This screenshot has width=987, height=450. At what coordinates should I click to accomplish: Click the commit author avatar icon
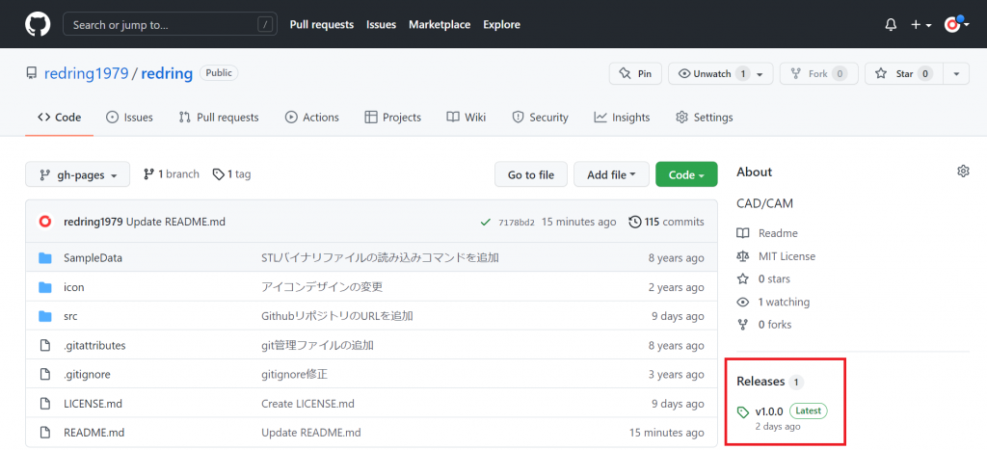45,222
